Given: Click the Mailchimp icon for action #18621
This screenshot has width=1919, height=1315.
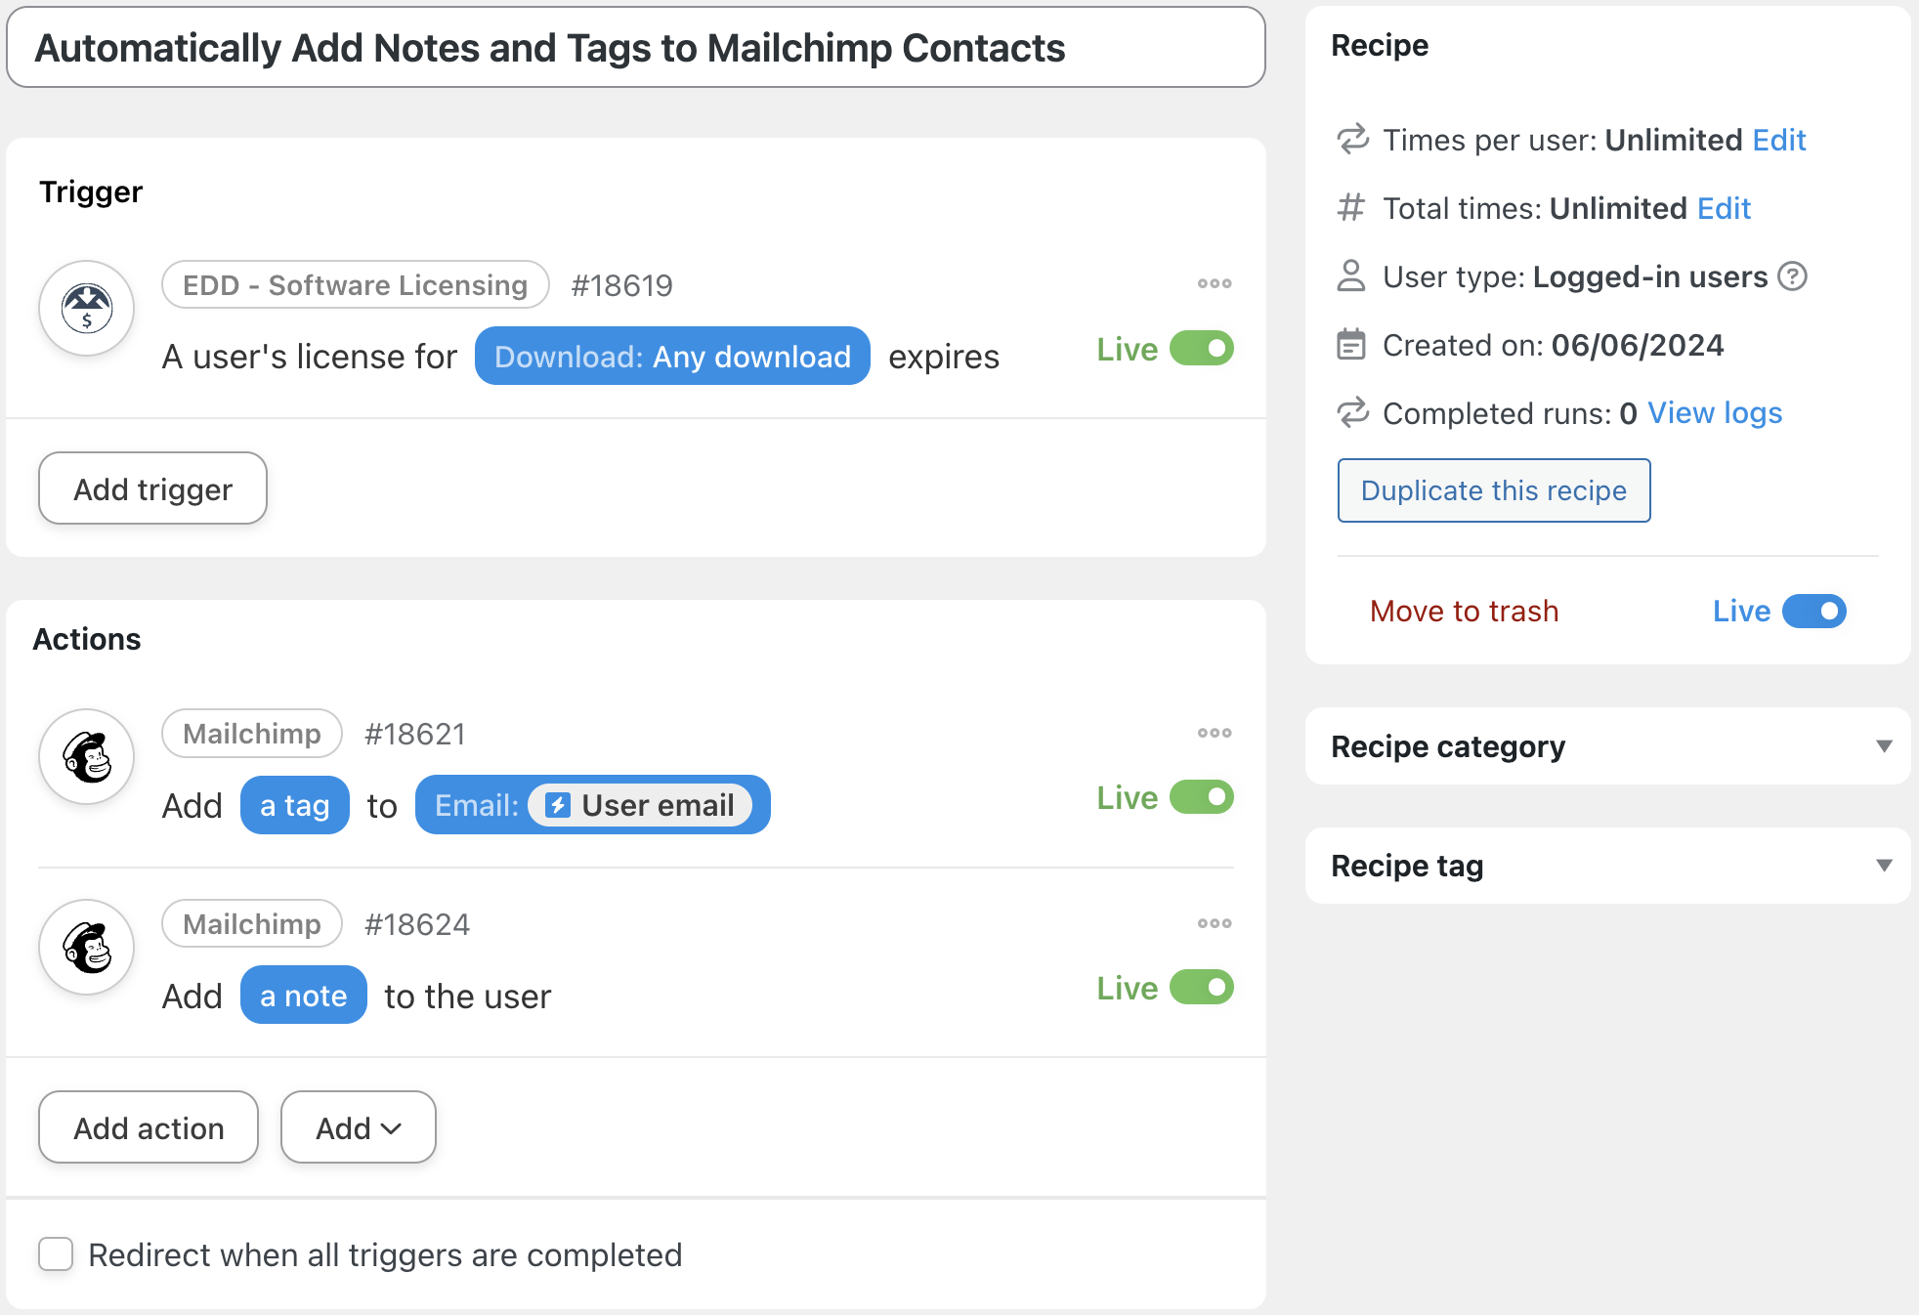Looking at the screenshot, I should (x=87, y=757).
